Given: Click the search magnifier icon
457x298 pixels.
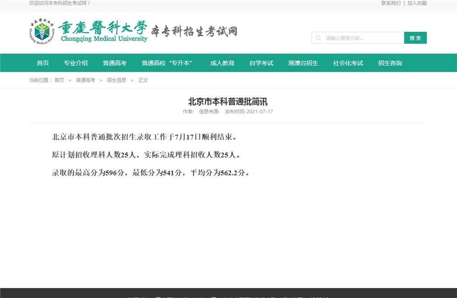Looking at the screenshot, I should (x=318, y=38).
